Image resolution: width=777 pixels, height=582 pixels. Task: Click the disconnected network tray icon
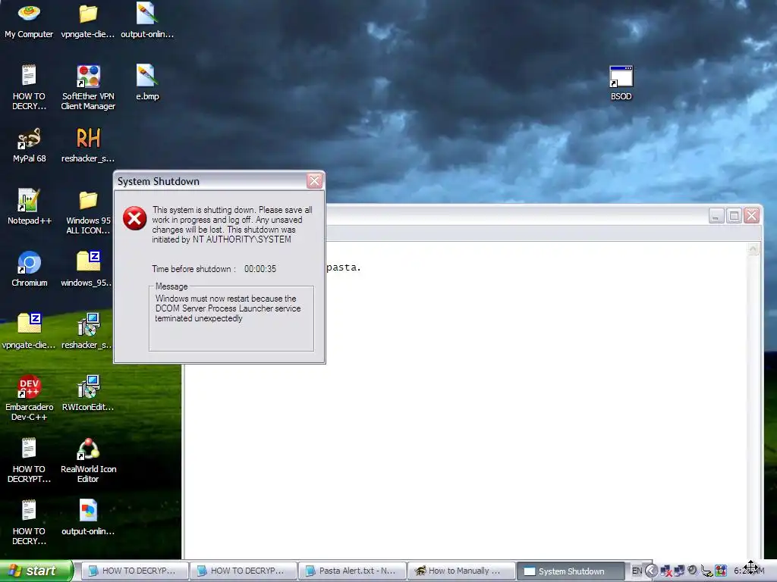[665, 571]
